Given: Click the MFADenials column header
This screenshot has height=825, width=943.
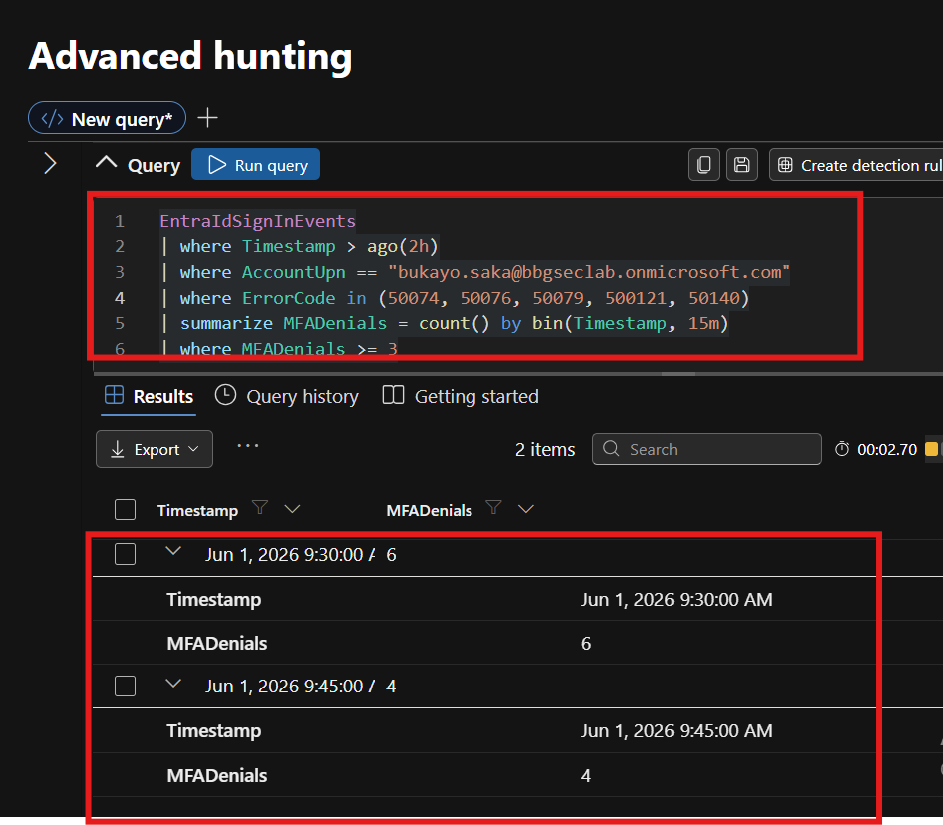Looking at the screenshot, I should [429, 510].
